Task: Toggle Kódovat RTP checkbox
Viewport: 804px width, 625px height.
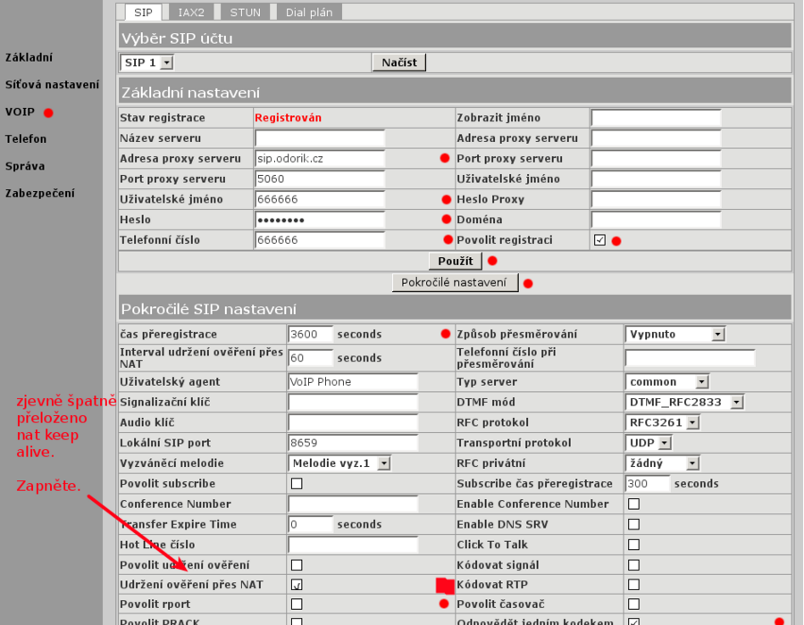Action: point(633,585)
